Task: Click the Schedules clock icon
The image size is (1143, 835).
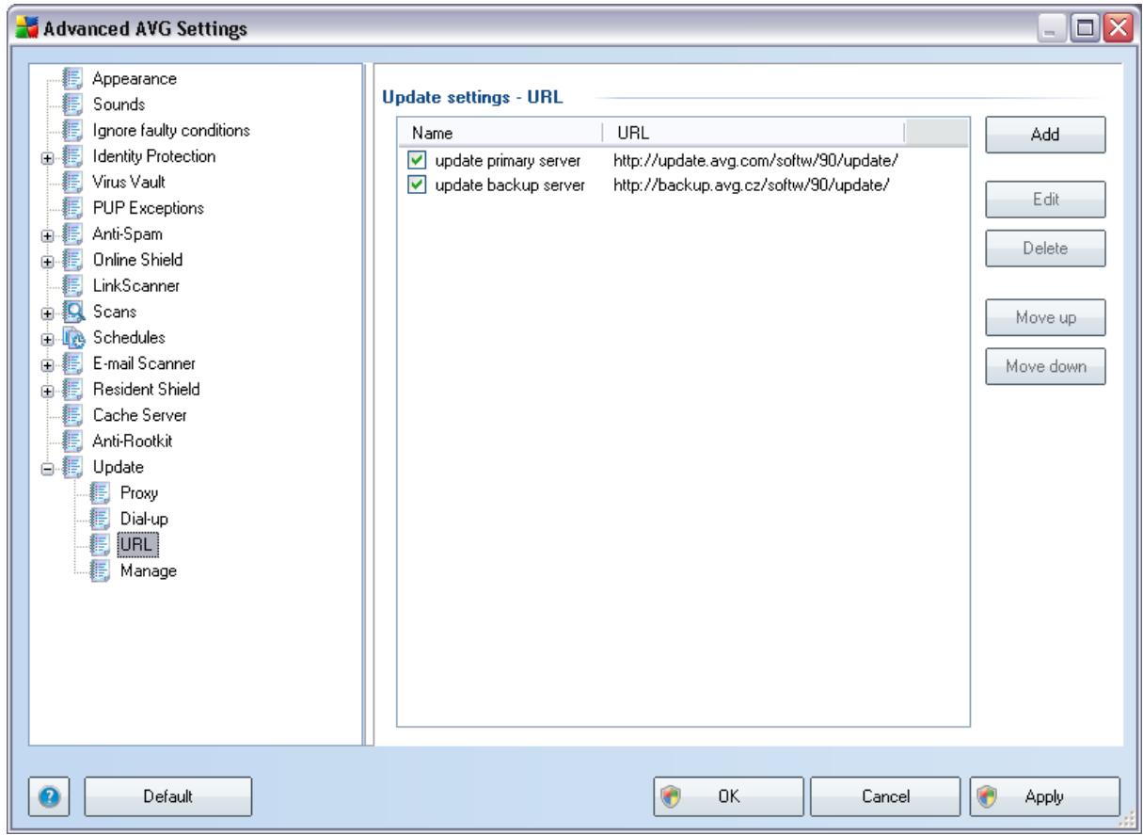Action: (74, 337)
